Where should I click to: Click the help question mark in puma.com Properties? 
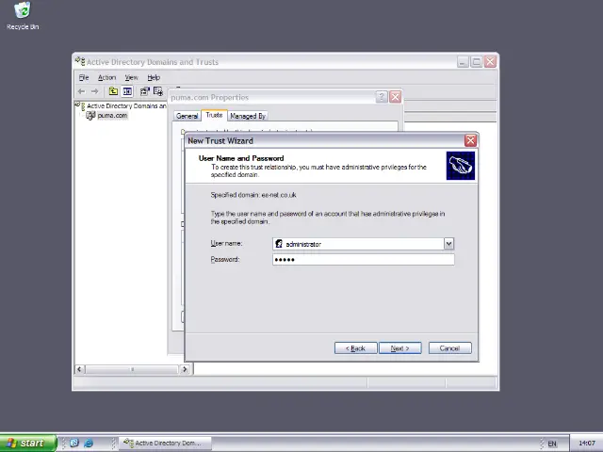(381, 97)
